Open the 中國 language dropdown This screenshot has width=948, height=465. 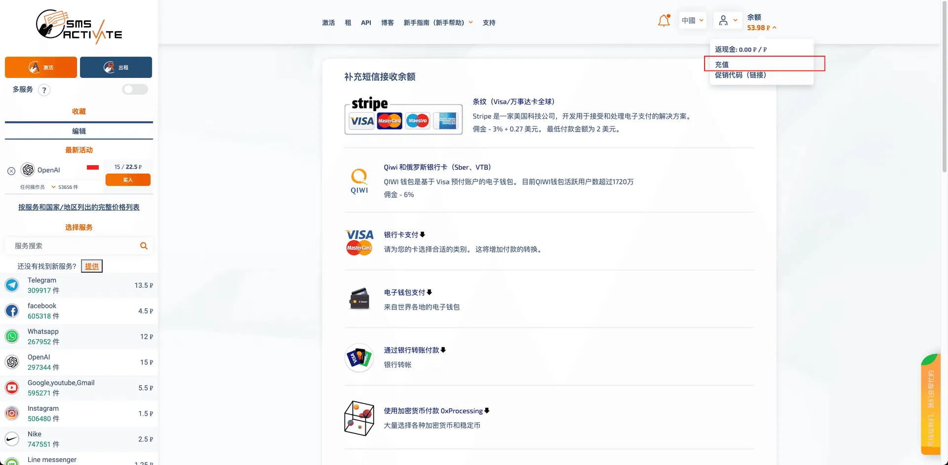(692, 20)
